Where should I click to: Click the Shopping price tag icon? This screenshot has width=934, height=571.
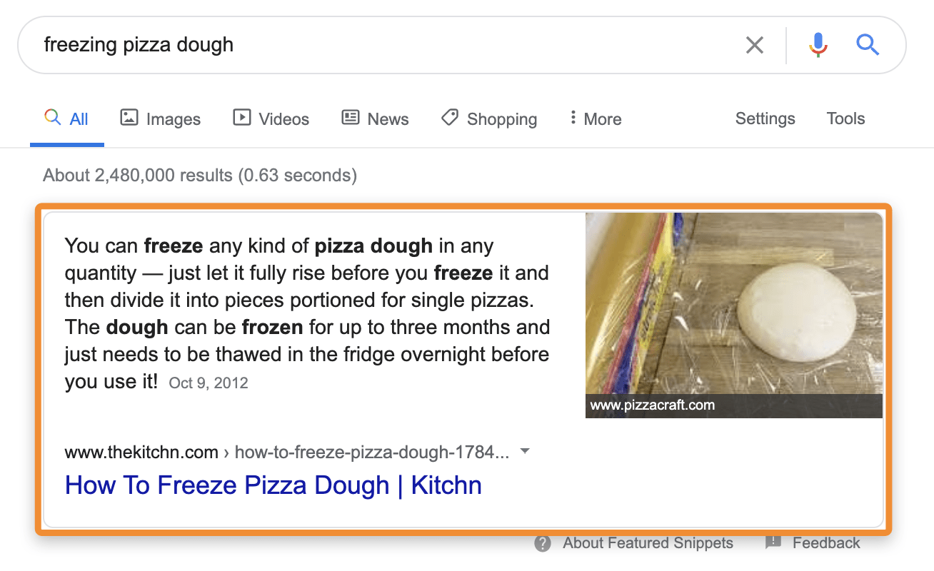(449, 118)
